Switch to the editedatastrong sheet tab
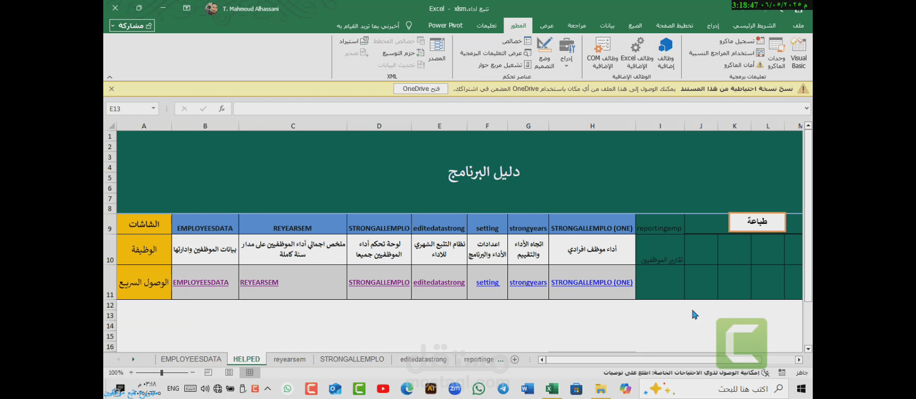 [x=424, y=359]
